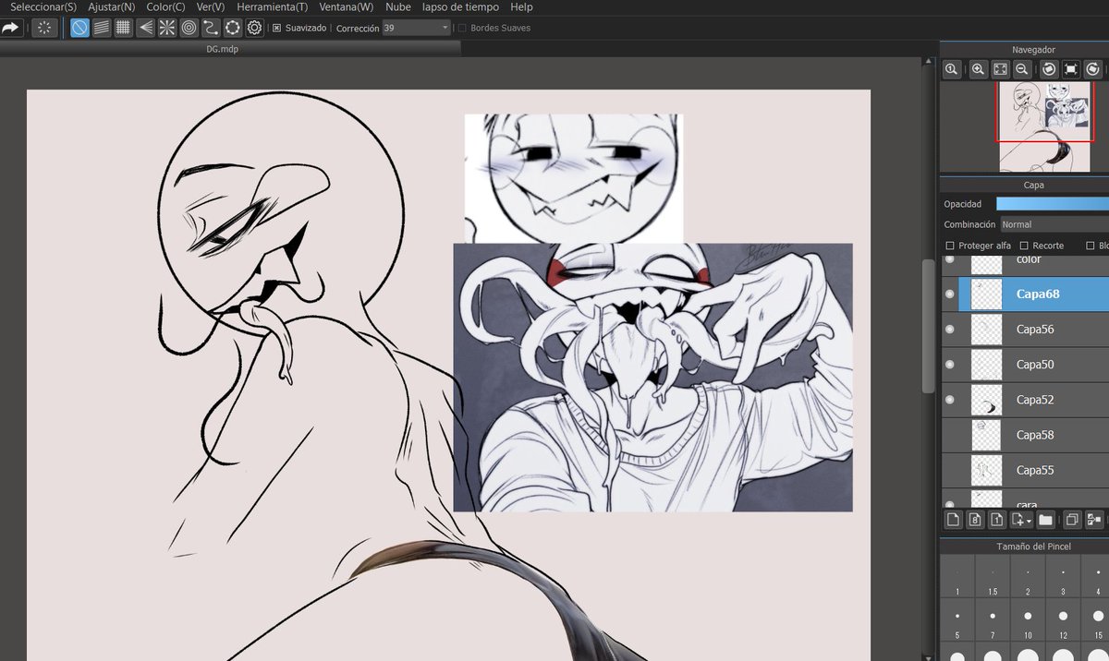Click the redo arrow icon in toolbar

click(x=10, y=28)
